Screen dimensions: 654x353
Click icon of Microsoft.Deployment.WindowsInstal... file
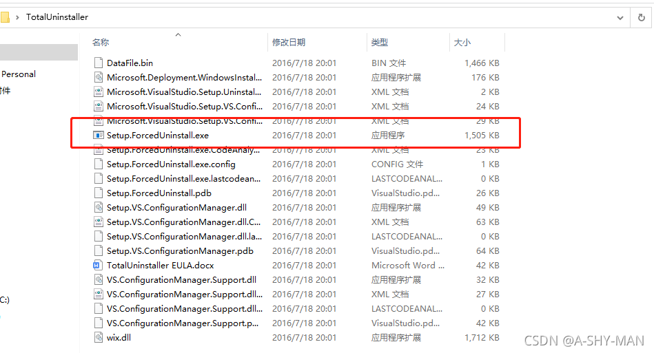click(x=99, y=78)
